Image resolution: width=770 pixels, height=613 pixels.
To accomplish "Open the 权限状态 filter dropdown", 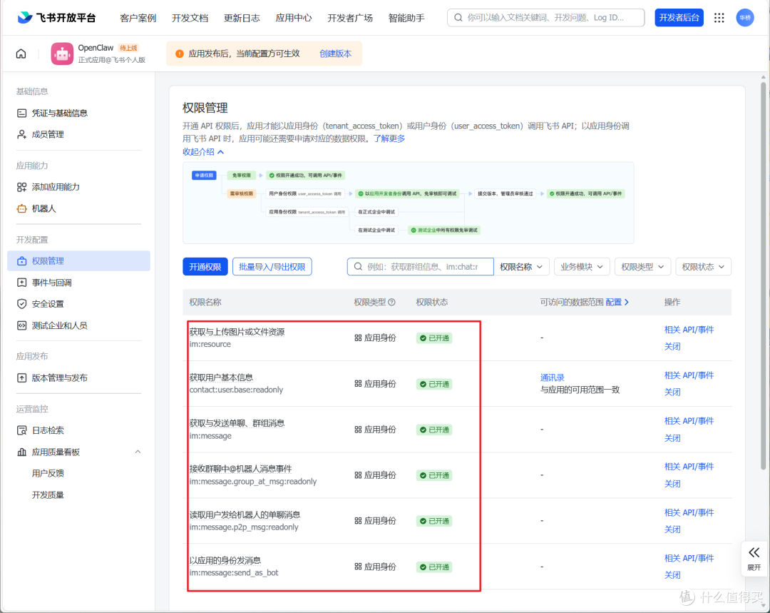I will pyautogui.click(x=703, y=266).
